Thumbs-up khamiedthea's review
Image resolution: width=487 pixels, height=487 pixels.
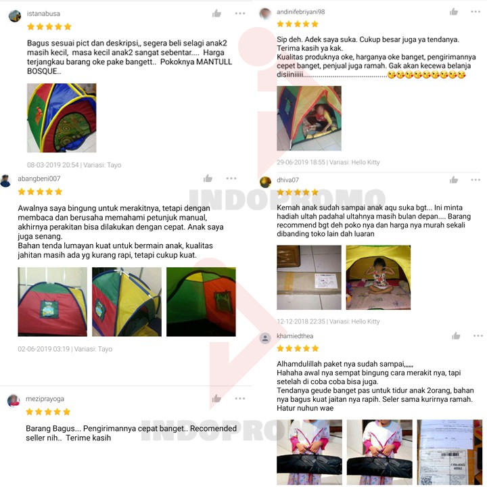point(456,335)
